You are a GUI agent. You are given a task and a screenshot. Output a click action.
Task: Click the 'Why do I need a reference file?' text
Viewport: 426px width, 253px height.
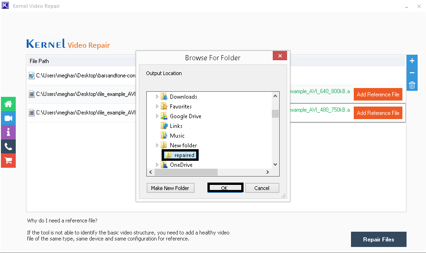tap(62, 221)
